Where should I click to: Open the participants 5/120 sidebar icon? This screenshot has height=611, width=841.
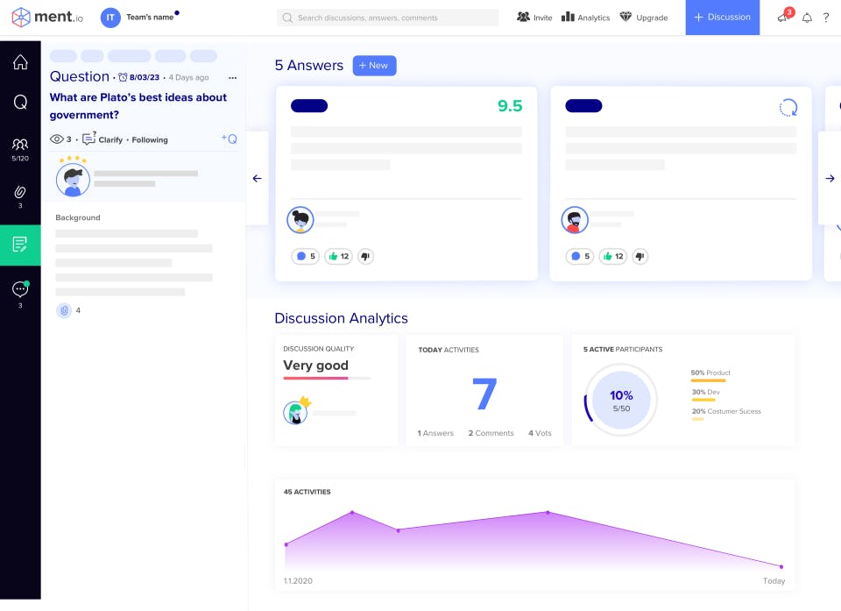click(x=20, y=149)
